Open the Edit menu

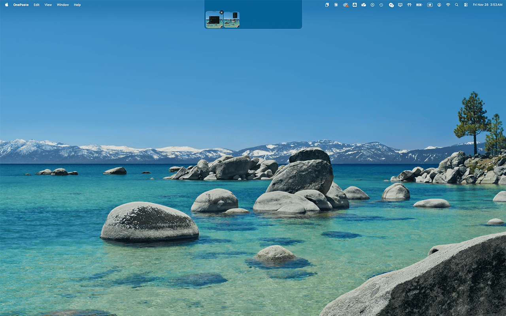[x=36, y=5]
